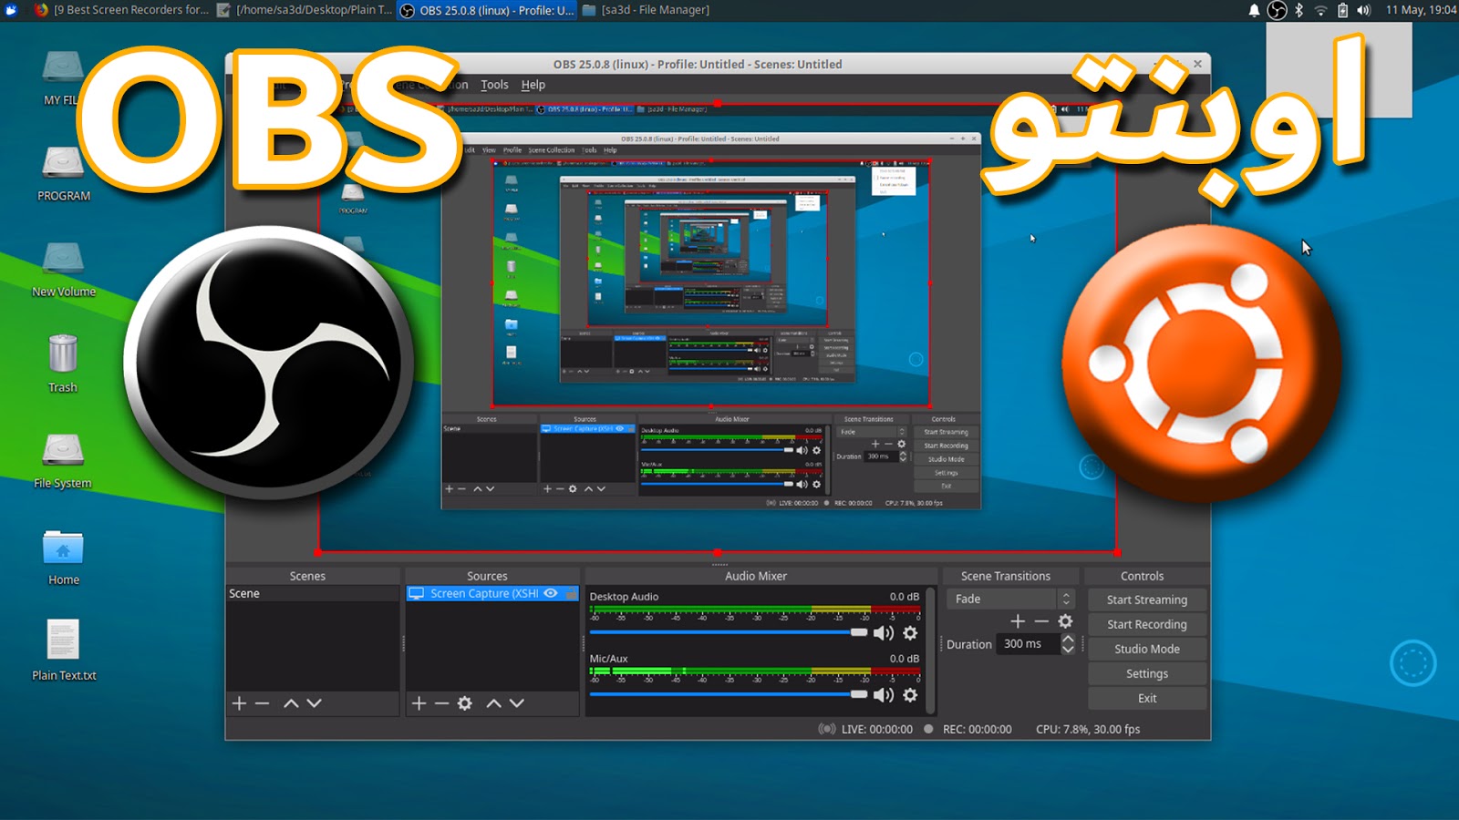Image resolution: width=1459 pixels, height=820 pixels.
Task: Switch to the Firefox 9 Best Screen Recorders task
Action: [x=121, y=10]
